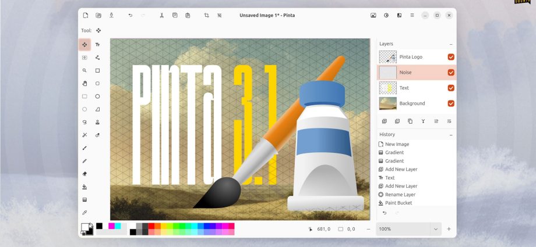Screen dimensions: 536x247
Task: Click the undo arrow in the History panel
Action: (x=384, y=213)
